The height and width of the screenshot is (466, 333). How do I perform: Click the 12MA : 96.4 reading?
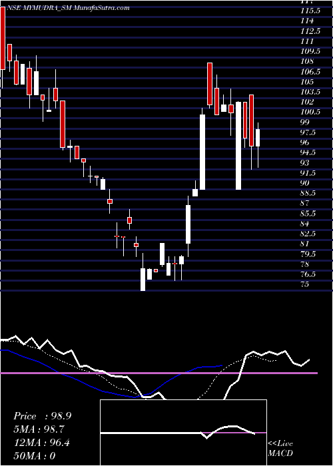(41, 443)
